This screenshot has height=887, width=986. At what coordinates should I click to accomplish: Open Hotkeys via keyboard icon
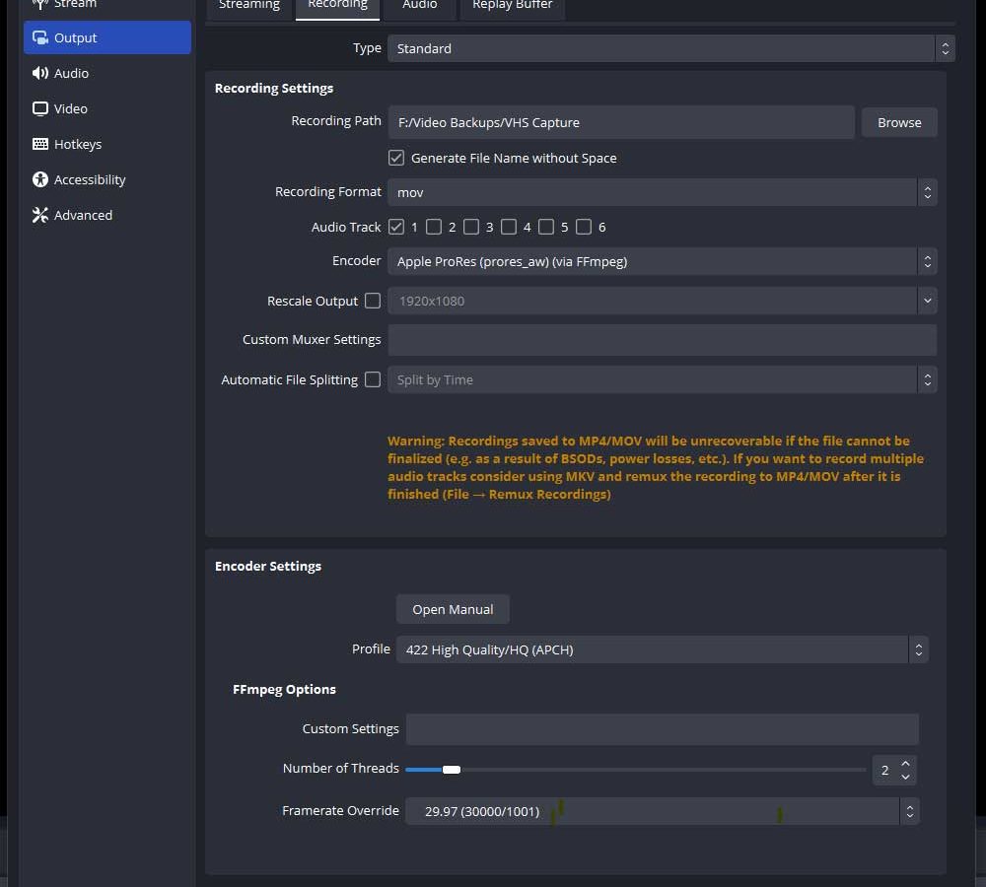(x=40, y=144)
